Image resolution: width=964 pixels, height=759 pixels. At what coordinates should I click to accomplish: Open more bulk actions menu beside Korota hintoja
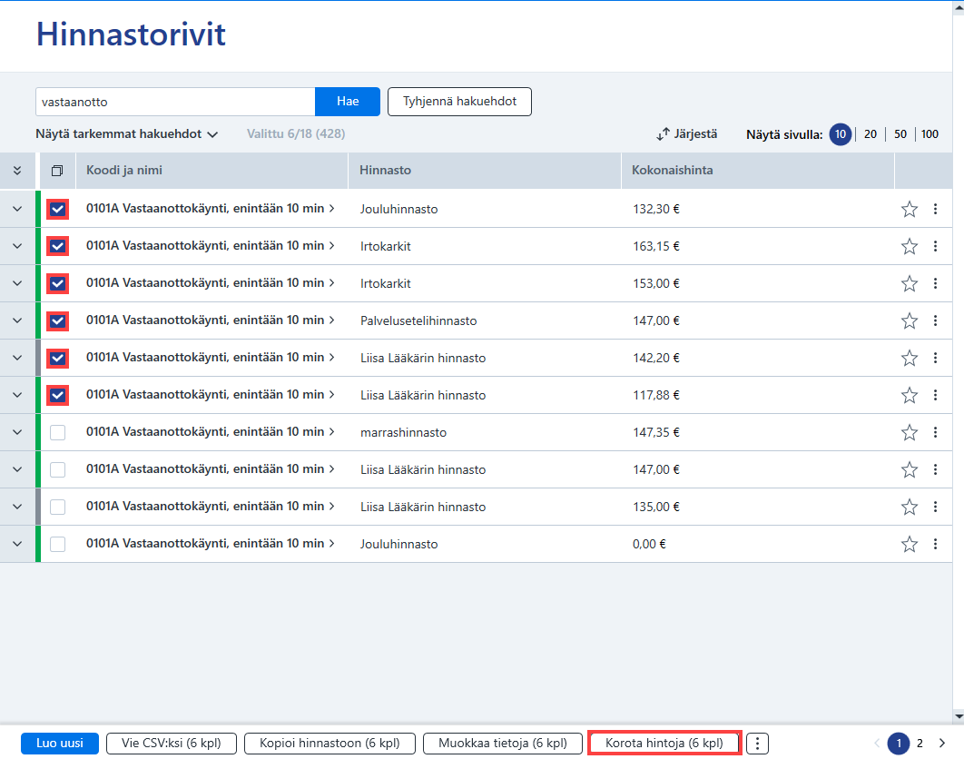click(x=757, y=743)
